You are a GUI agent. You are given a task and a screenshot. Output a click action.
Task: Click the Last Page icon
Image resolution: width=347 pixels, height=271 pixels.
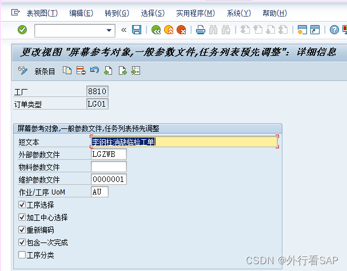pos(283,30)
